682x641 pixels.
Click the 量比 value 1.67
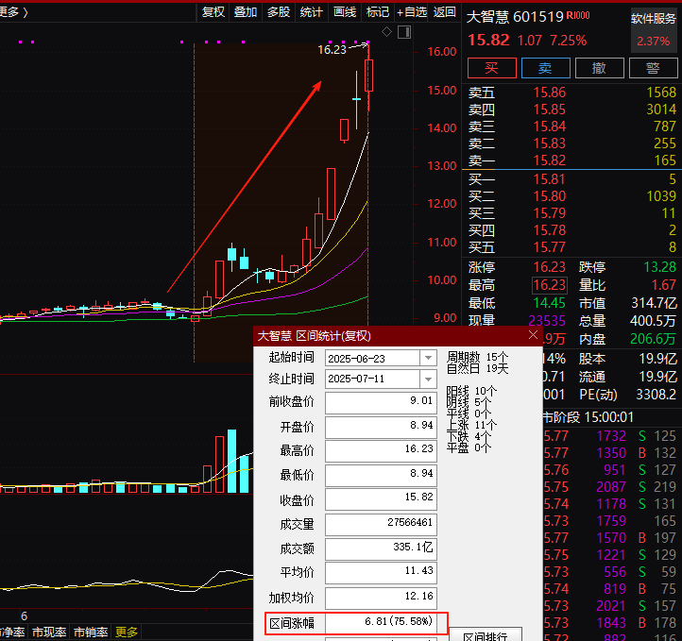(x=663, y=285)
